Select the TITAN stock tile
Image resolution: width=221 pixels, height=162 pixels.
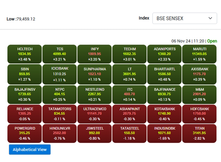(199, 134)
